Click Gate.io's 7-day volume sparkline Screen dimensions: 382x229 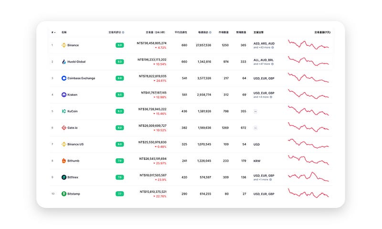308,127
